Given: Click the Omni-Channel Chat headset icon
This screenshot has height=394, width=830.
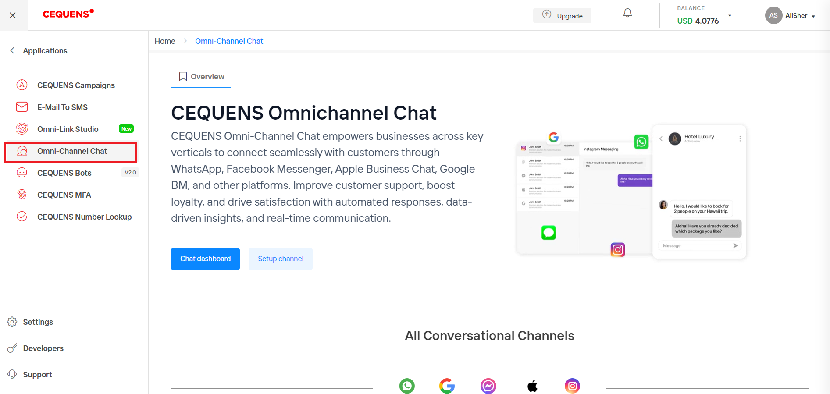Looking at the screenshot, I should (x=22, y=151).
